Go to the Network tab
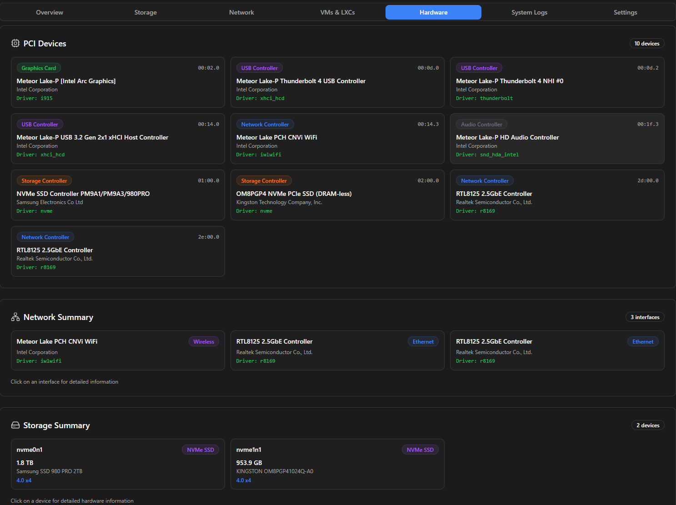676x505 pixels. (241, 12)
